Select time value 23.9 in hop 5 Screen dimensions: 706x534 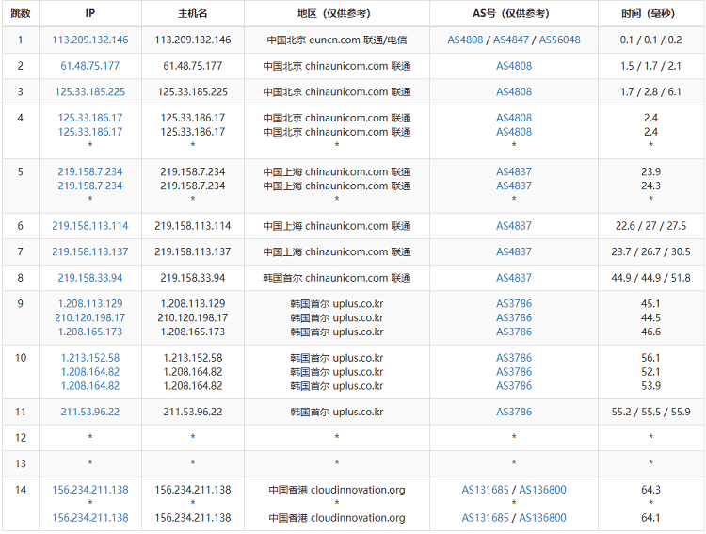[651, 171]
